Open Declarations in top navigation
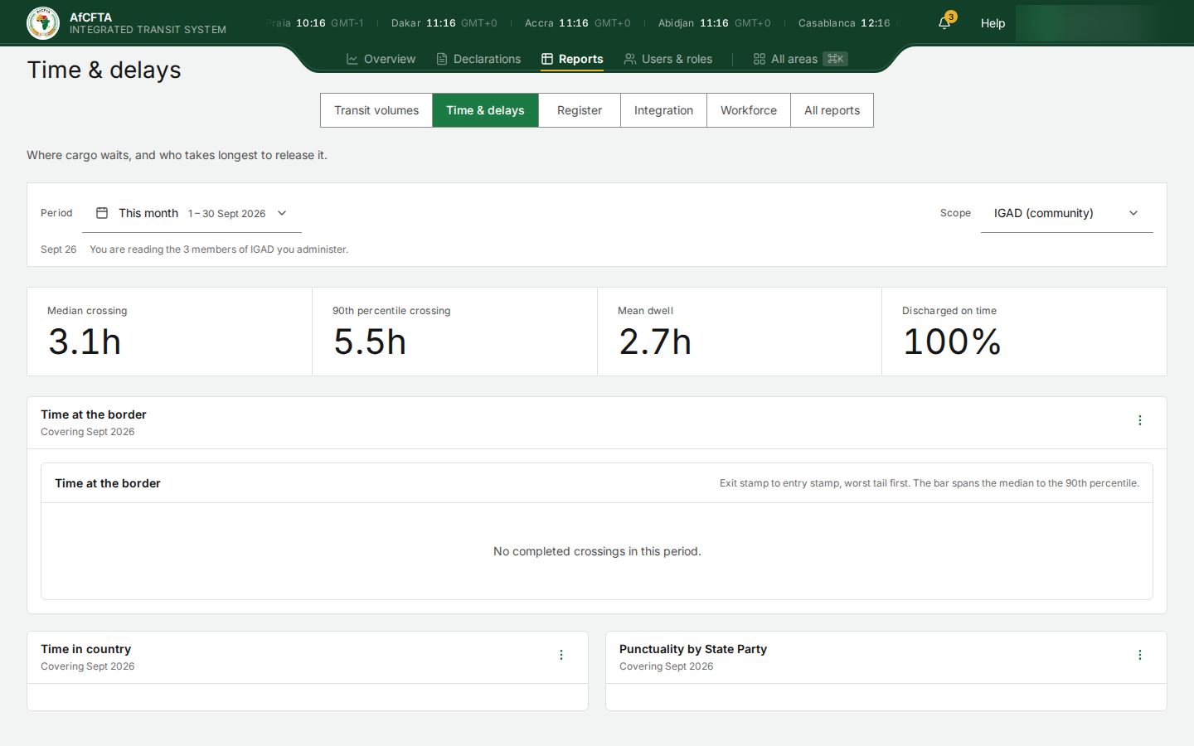The height and width of the screenshot is (746, 1194). pos(478,59)
